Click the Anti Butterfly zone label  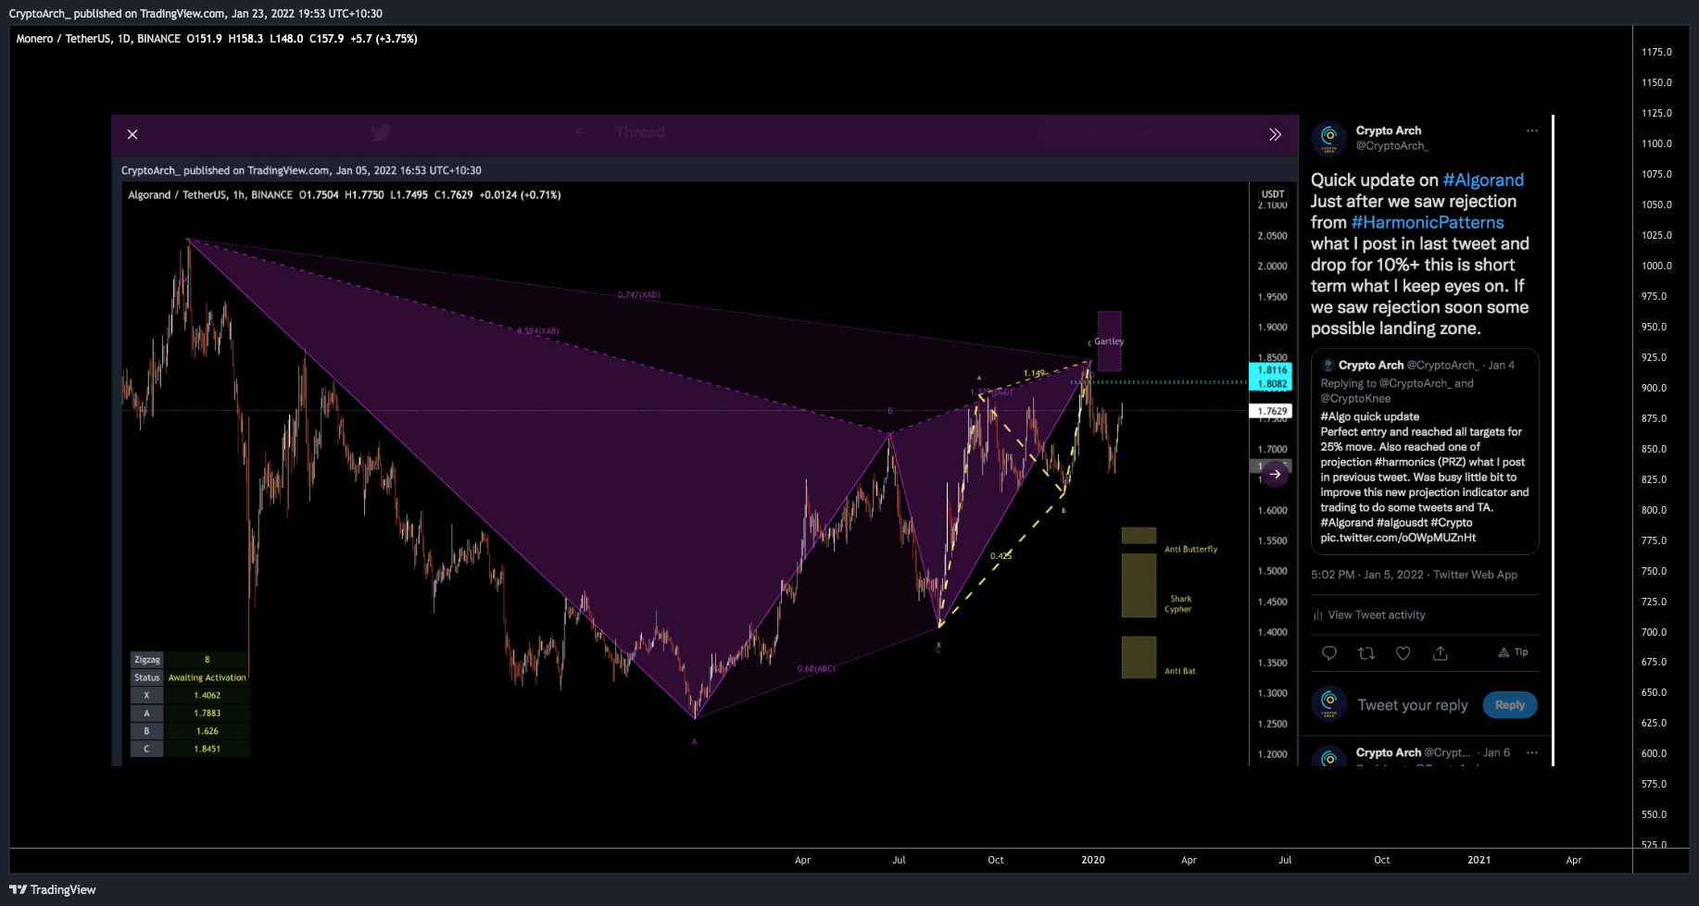[1190, 550]
